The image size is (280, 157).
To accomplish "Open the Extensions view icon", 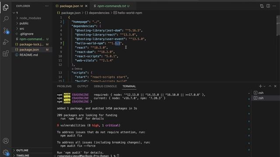I will 6,53.
